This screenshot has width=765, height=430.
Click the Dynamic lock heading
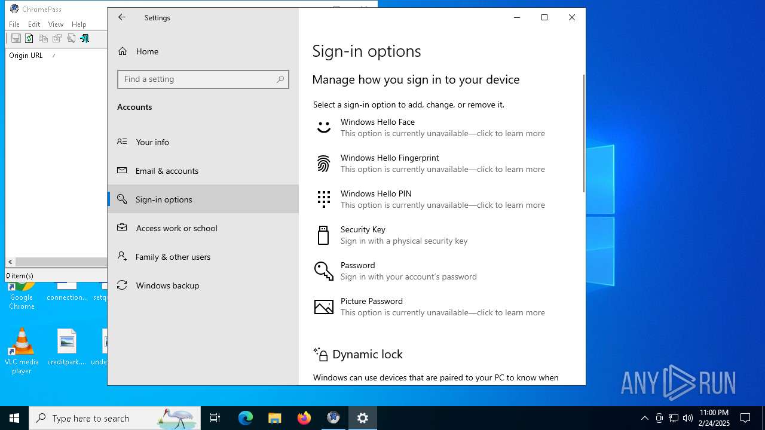point(367,354)
